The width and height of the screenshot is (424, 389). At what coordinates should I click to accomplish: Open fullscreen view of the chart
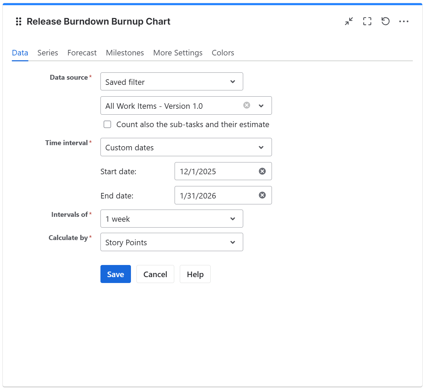(x=367, y=21)
